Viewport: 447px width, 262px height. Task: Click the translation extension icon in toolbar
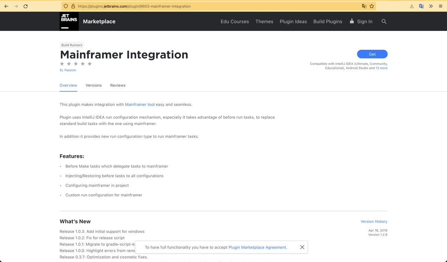click(x=421, y=6)
